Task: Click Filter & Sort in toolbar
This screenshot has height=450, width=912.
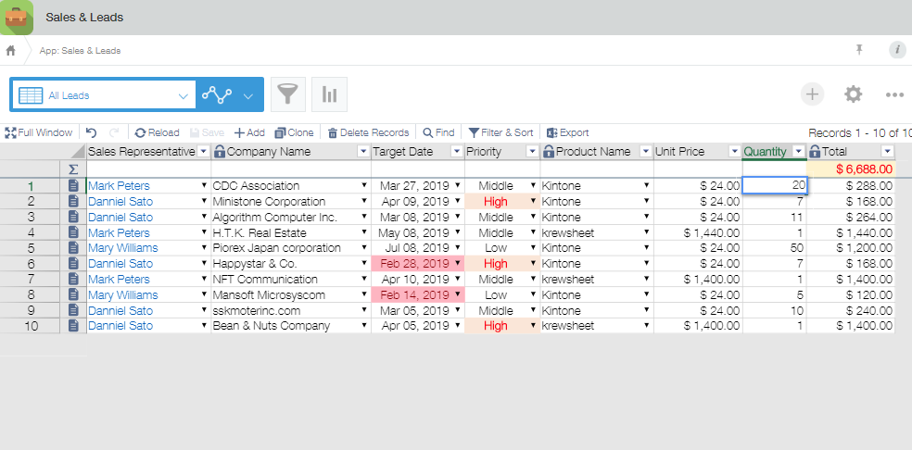Action: pos(500,132)
